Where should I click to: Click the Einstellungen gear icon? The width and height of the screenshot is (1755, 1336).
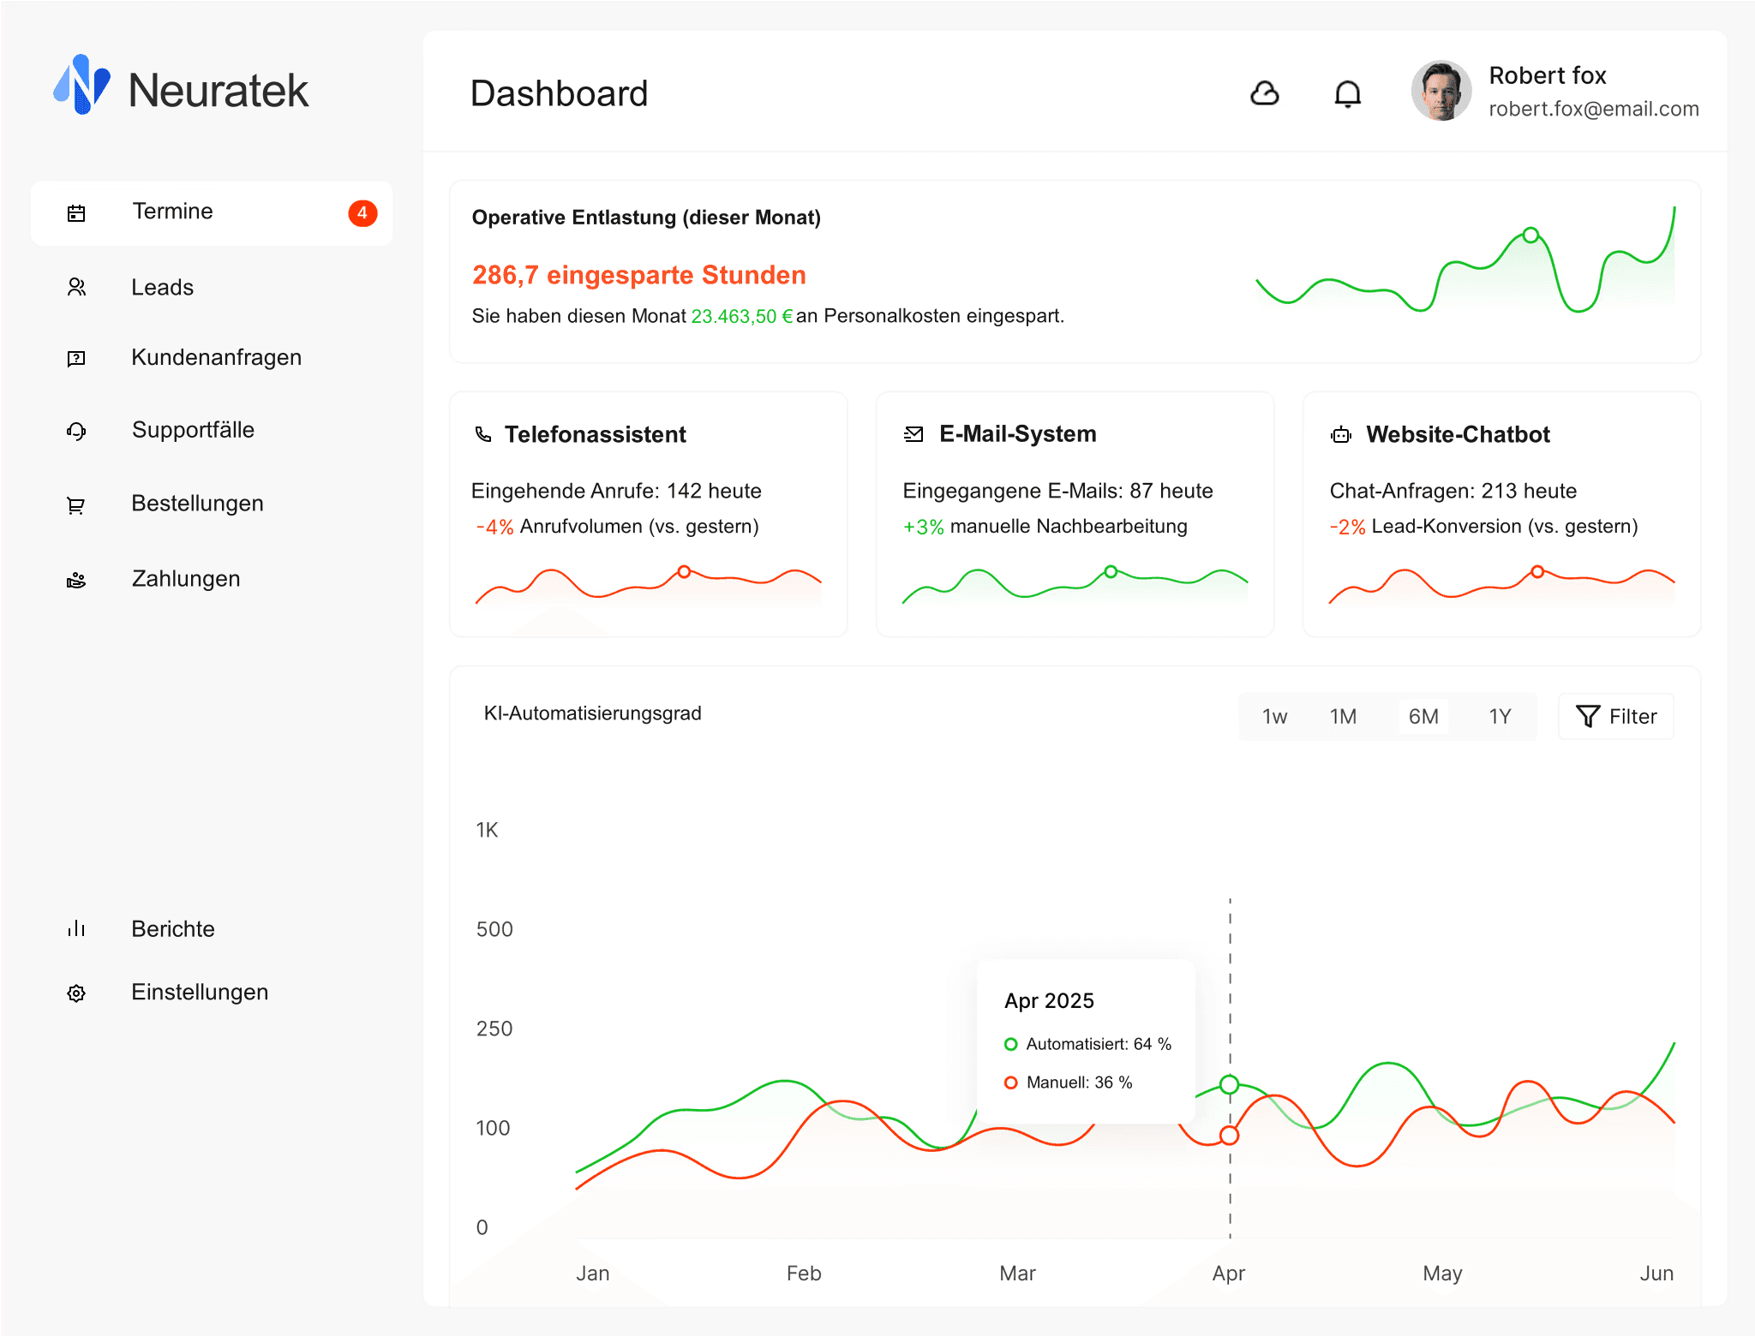click(x=76, y=993)
